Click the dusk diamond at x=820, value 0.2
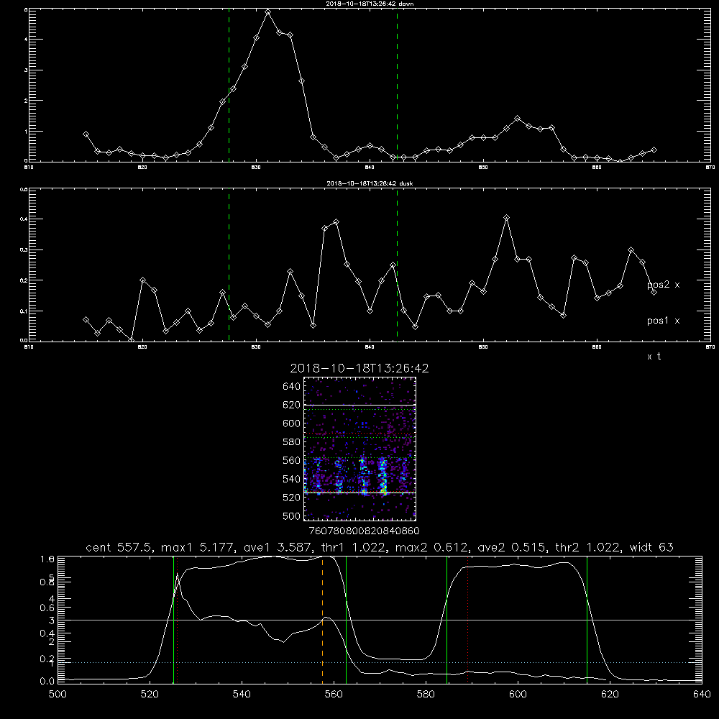Viewport: 719px width, 719px height. pyautogui.click(x=142, y=280)
